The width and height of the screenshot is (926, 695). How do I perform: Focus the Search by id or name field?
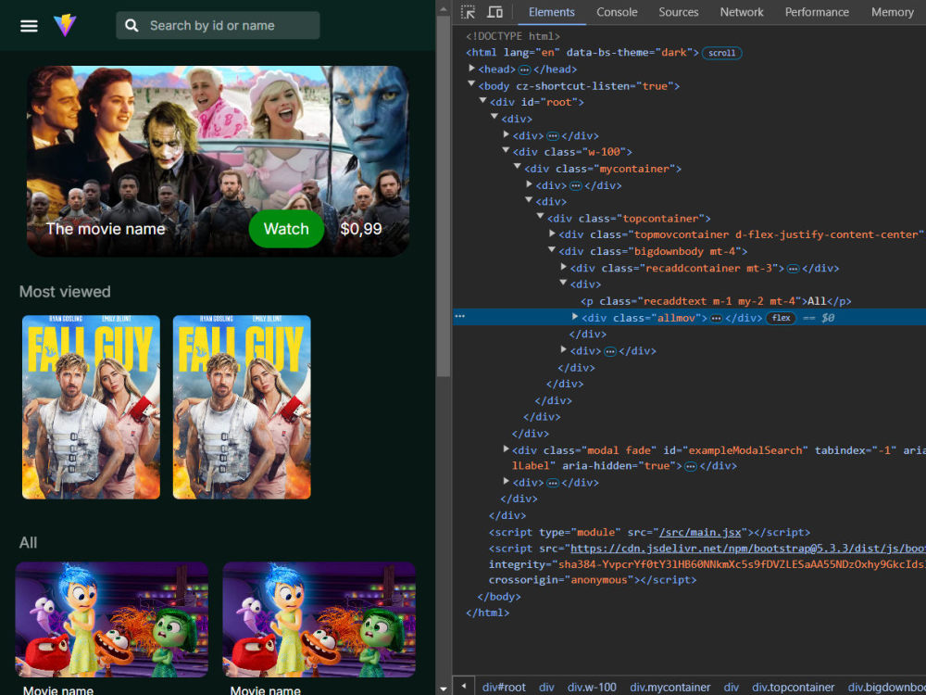(218, 25)
